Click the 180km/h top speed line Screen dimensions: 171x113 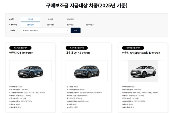tap(75, 89)
